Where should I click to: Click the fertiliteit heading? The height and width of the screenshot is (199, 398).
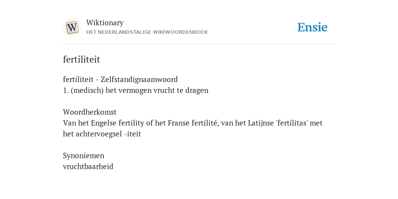(x=82, y=59)
